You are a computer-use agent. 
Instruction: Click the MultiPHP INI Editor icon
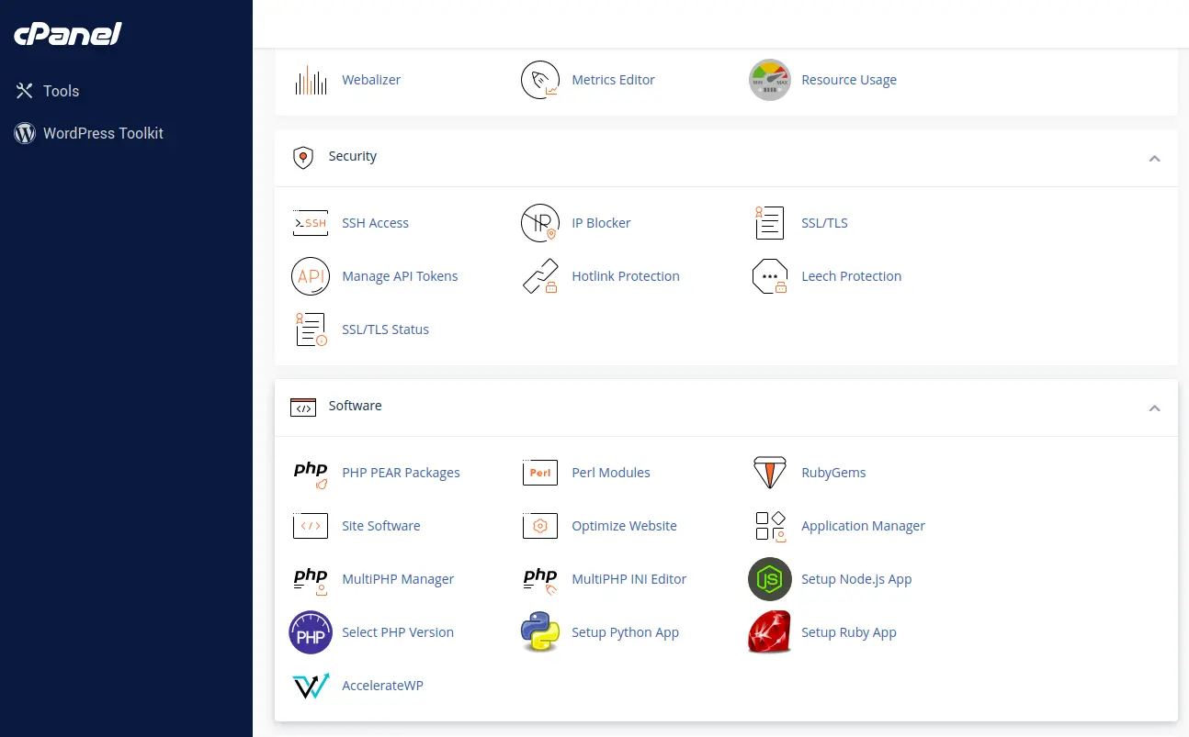(540, 579)
